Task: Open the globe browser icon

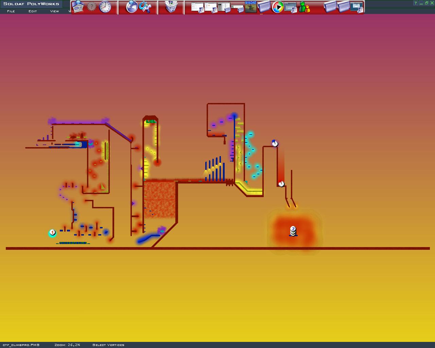Action: [132, 7]
